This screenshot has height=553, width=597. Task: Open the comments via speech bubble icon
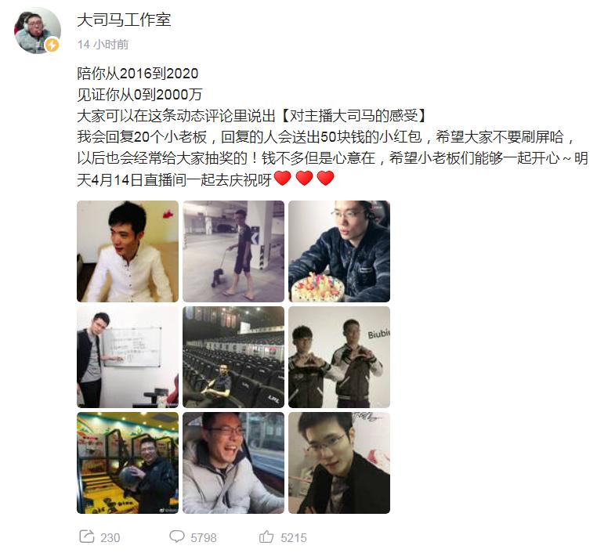tap(176, 537)
